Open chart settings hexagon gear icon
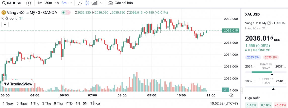This screenshot has width=288, height=108. tap(231, 95)
